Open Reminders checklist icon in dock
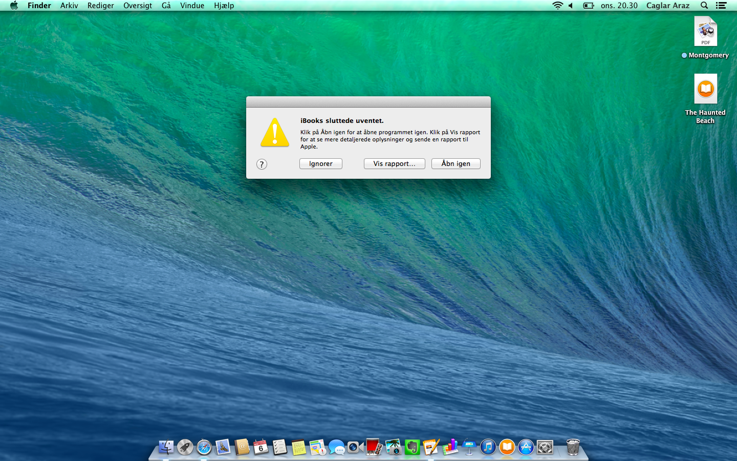The width and height of the screenshot is (737, 461). pyautogui.click(x=279, y=447)
